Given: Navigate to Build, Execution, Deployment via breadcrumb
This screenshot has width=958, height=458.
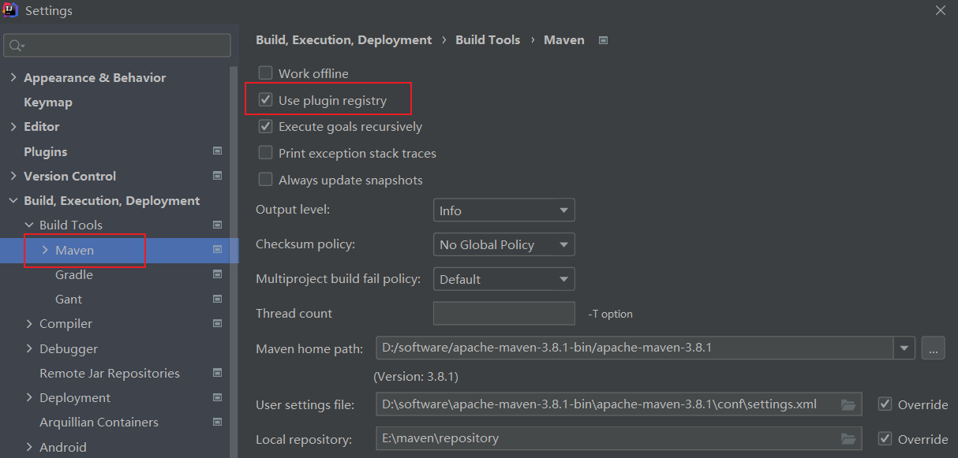Looking at the screenshot, I should point(343,39).
